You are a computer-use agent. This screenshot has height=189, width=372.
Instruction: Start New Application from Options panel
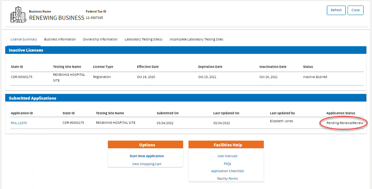point(147,156)
